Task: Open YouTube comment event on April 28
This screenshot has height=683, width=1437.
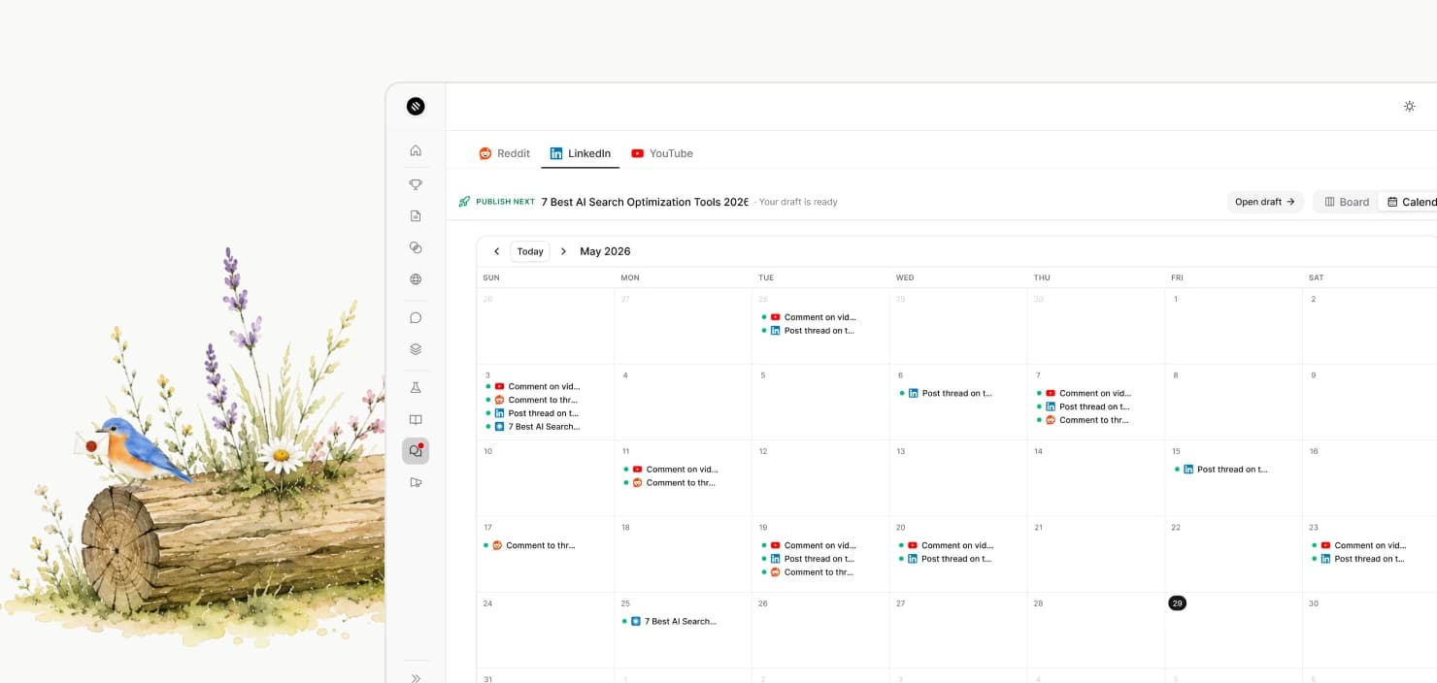Action: click(809, 317)
